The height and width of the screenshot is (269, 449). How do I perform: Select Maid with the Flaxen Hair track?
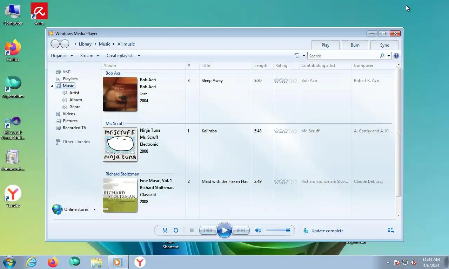coord(225,181)
